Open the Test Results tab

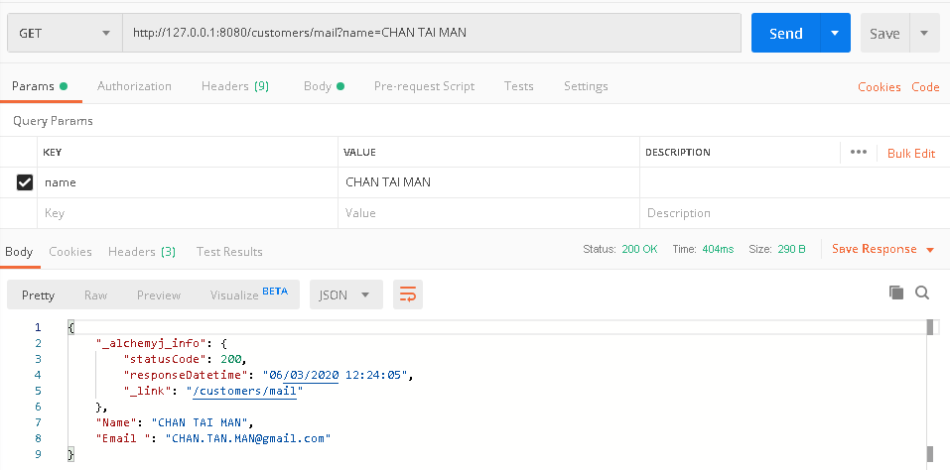coord(229,252)
